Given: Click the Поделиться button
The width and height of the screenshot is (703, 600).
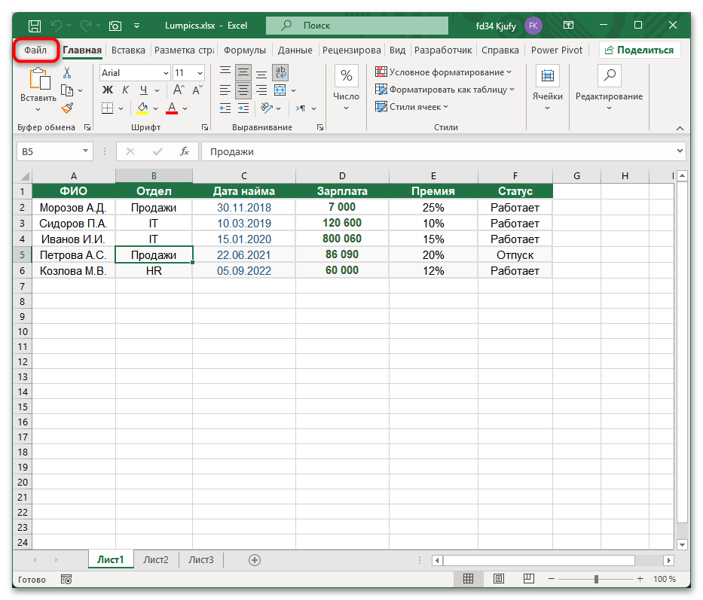Looking at the screenshot, I should 640,50.
